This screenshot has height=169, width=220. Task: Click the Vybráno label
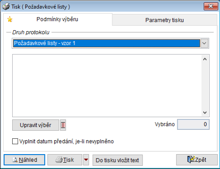click(x=165, y=124)
